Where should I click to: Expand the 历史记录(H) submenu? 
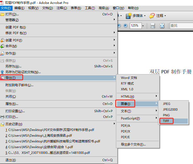(59, 124)
